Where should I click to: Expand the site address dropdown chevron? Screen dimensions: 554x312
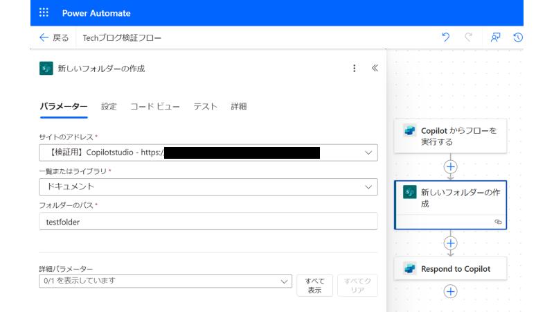coord(368,153)
